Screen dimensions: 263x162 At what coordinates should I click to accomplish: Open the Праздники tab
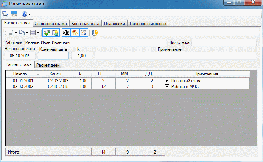point(114,24)
